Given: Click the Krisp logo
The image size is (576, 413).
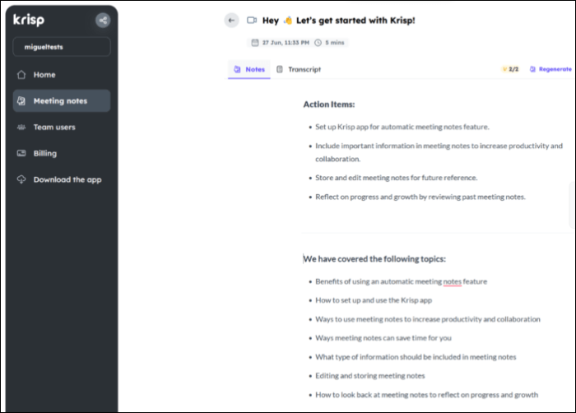Looking at the screenshot, I should tap(31, 21).
